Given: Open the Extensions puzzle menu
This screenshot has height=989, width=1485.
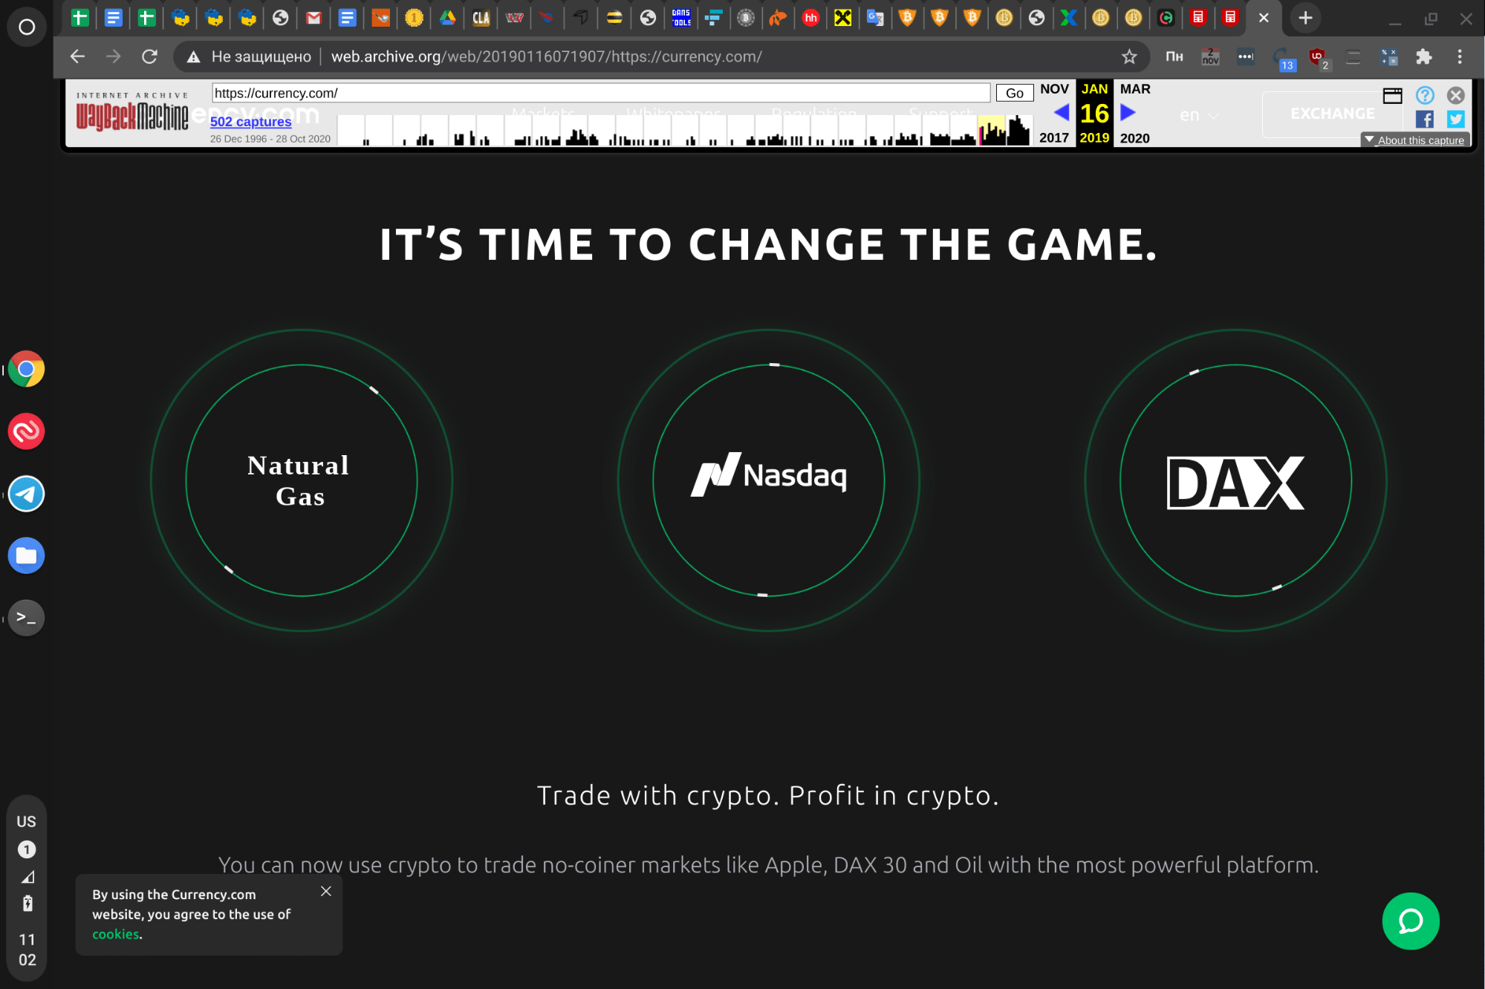Looking at the screenshot, I should pyautogui.click(x=1423, y=56).
